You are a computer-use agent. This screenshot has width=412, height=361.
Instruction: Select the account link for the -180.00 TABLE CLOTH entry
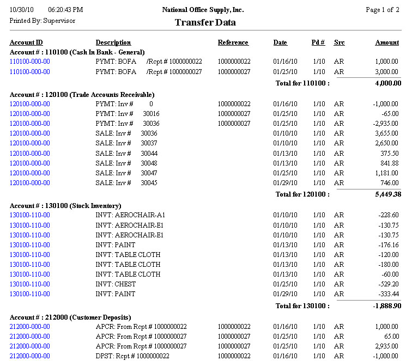click(30, 265)
